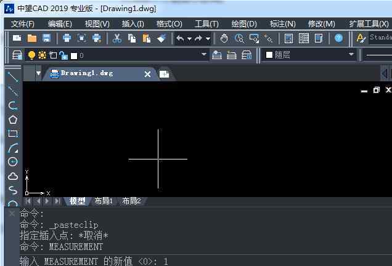Select the Realtime Zoom magnifier icon
Viewport: 392px width, 266px height.
click(239, 38)
